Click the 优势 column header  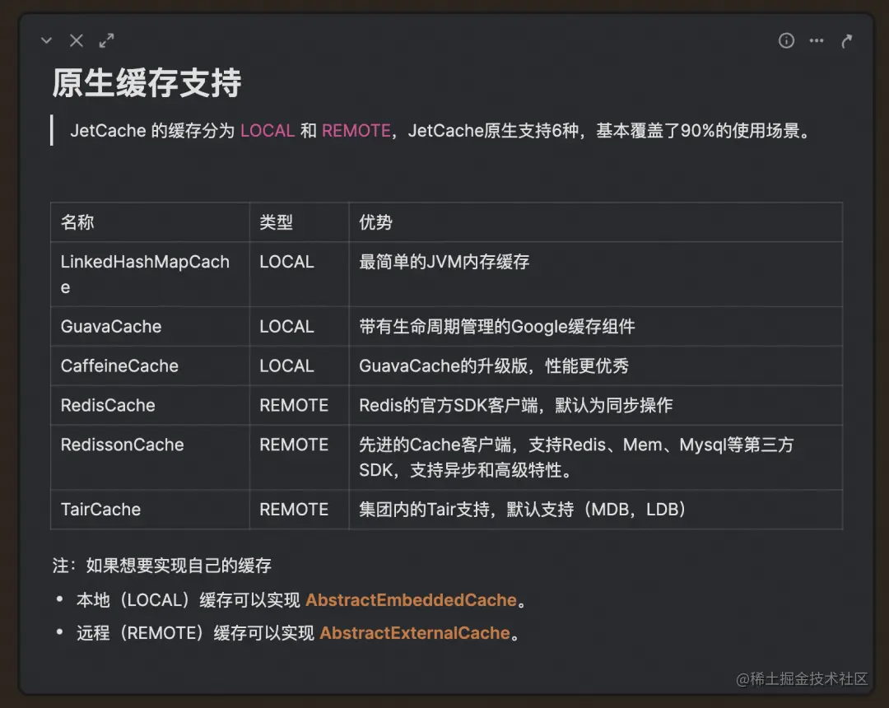pyautogui.click(x=596, y=222)
